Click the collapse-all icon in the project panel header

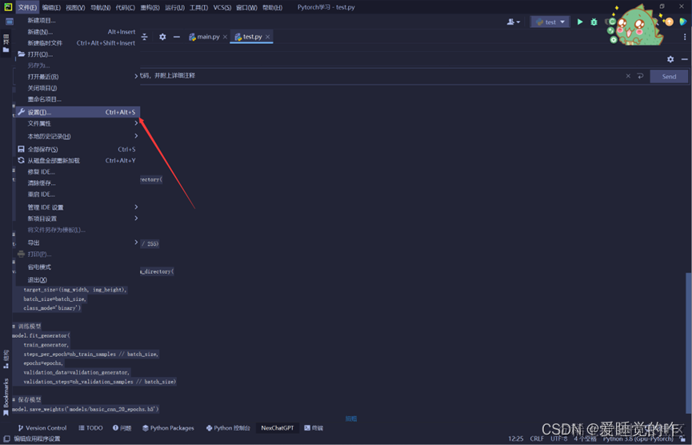pyautogui.click(x=144, y=37)
